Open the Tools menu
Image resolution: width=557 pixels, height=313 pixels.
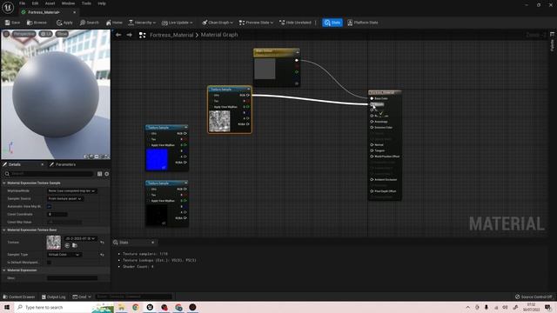(x=86, y=3)
